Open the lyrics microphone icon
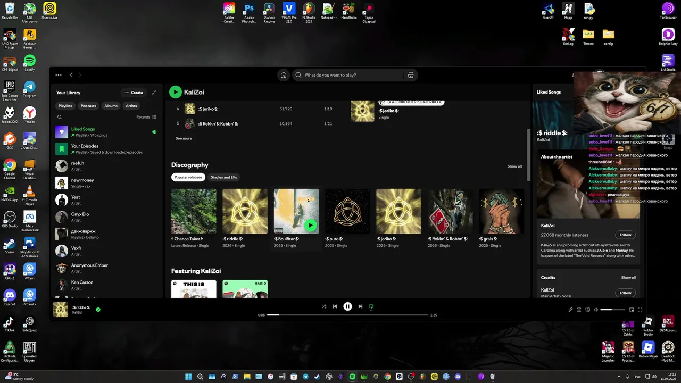Viewport: 681px width, 383px height. (x=571, y=310)
